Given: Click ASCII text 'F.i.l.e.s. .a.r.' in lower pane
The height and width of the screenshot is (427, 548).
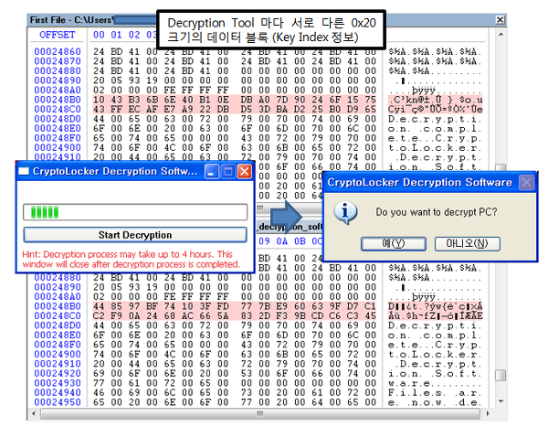Looking at the screenshot, I should coord(435,392).
